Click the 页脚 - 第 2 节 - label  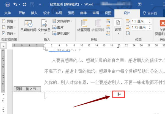27,89
